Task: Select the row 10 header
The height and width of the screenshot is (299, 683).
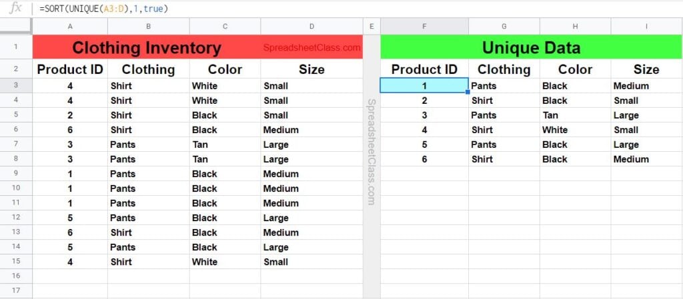Action: [x=16, y=188]
